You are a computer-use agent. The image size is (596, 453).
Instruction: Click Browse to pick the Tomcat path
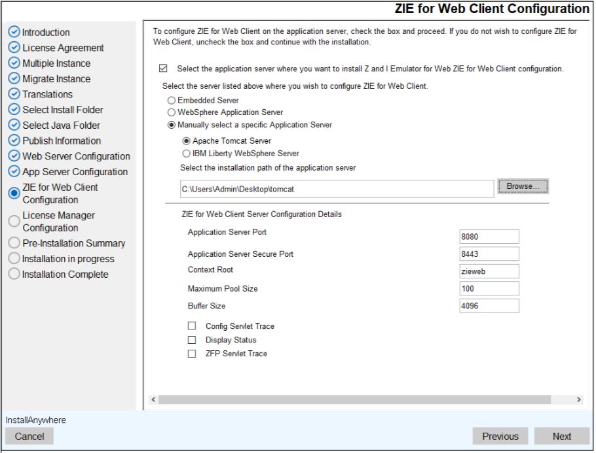(523, 186)
